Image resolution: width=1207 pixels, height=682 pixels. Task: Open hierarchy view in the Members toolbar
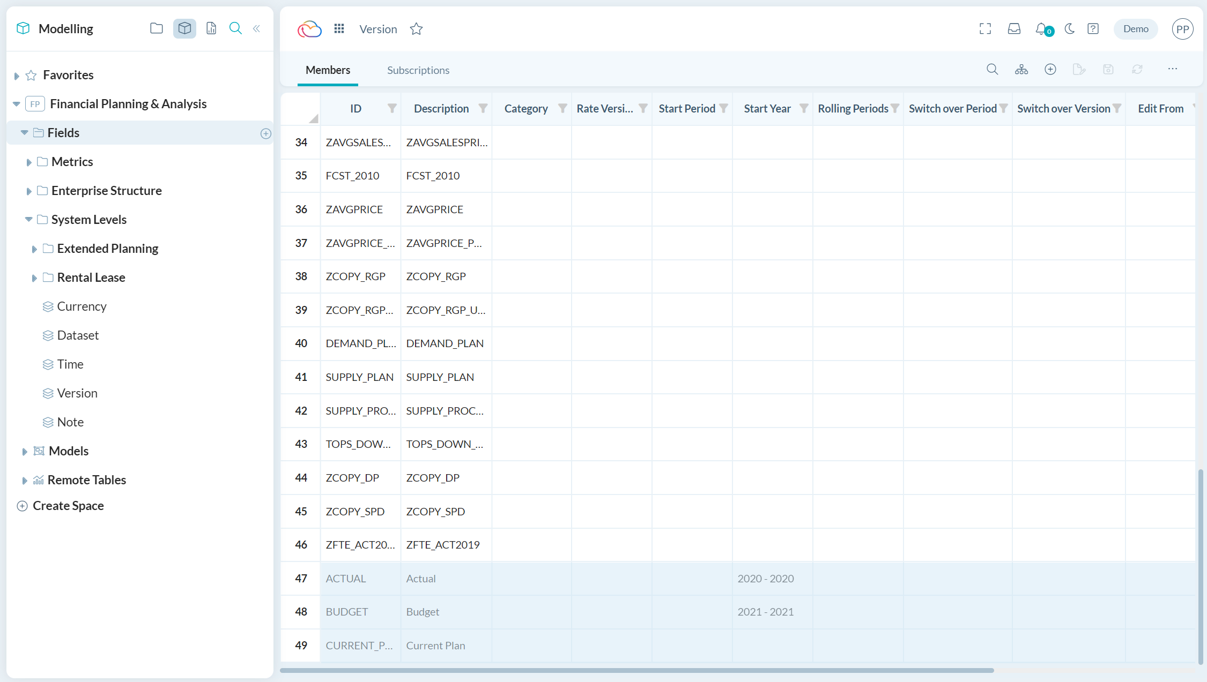click(1021, 69)
